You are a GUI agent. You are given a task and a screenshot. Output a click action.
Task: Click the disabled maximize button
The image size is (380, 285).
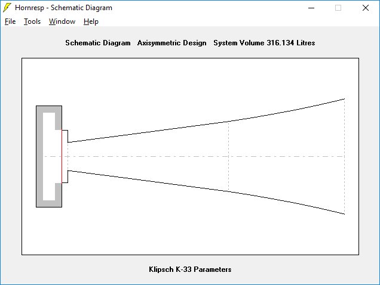coord(338,8)
